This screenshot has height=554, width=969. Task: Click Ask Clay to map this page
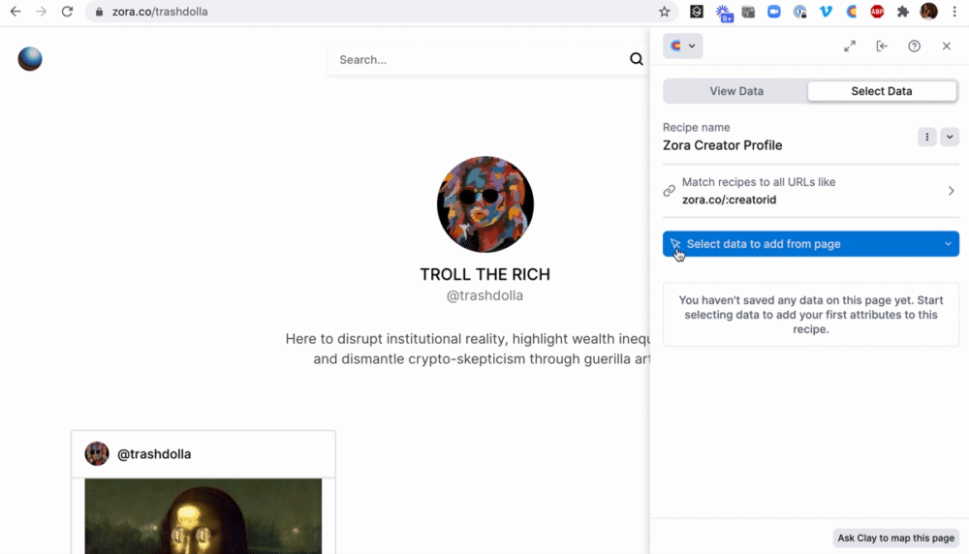[895, 538]
